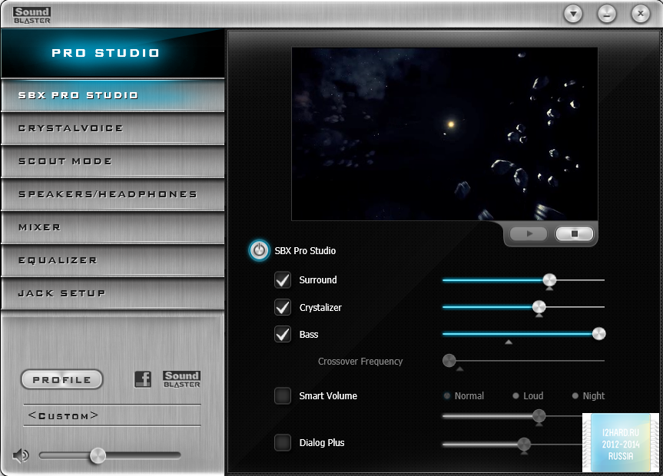The width and height of the screenshot is (663, 476).
Task: Click the Facebook icon
Action: (143, 379)
